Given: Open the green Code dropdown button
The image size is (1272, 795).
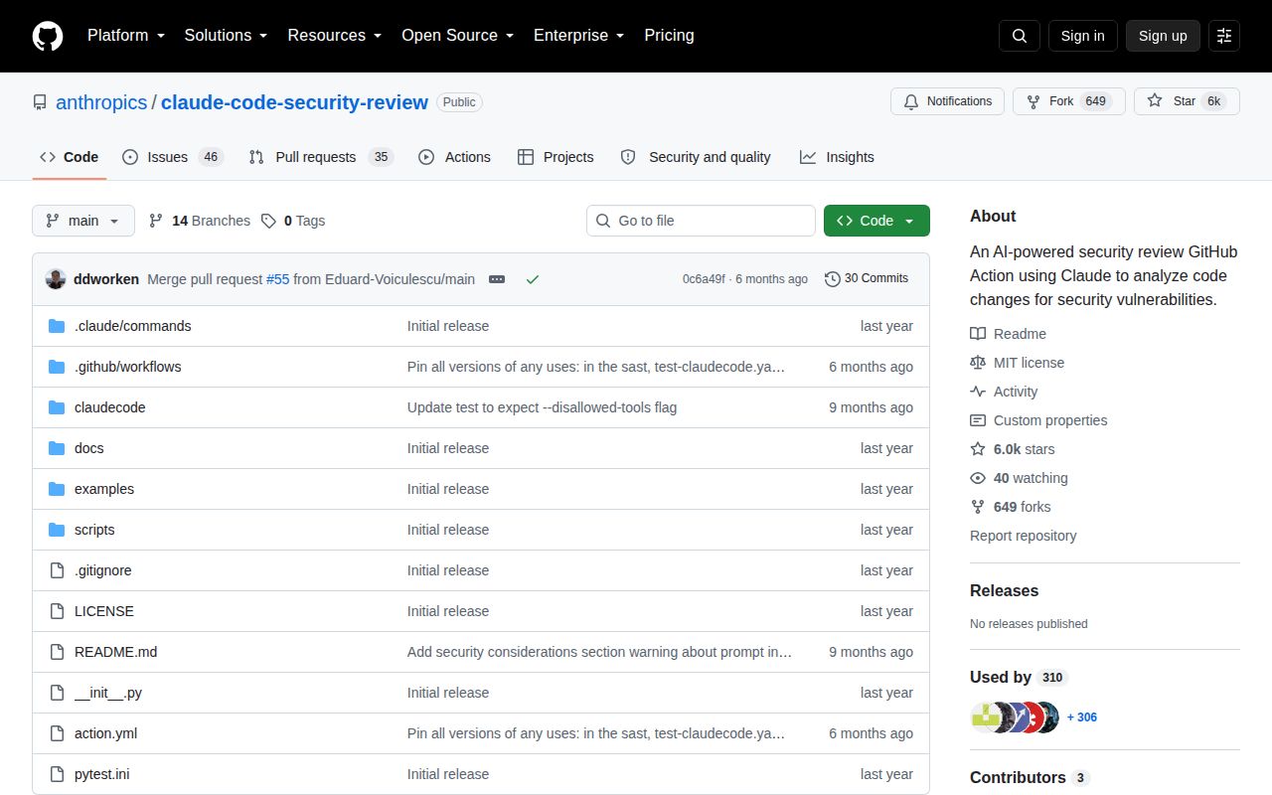Looking at the screenshot, I should 876,221.
